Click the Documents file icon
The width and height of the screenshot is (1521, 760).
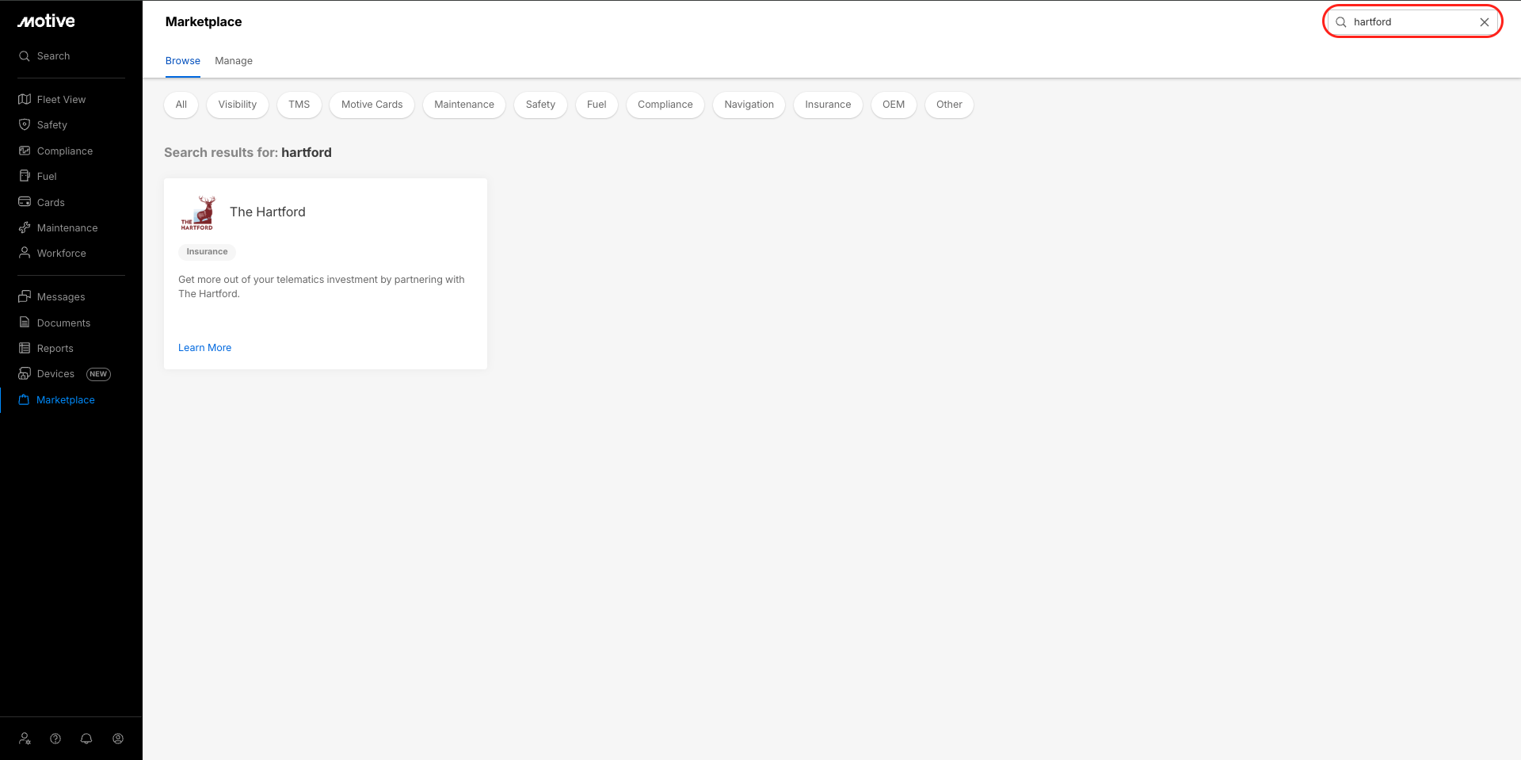point(25,323)
